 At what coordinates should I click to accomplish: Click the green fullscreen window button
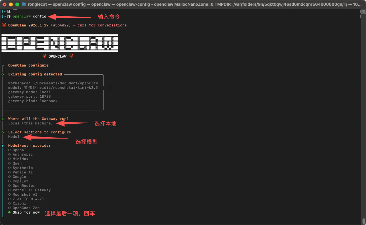coord(17,4)
